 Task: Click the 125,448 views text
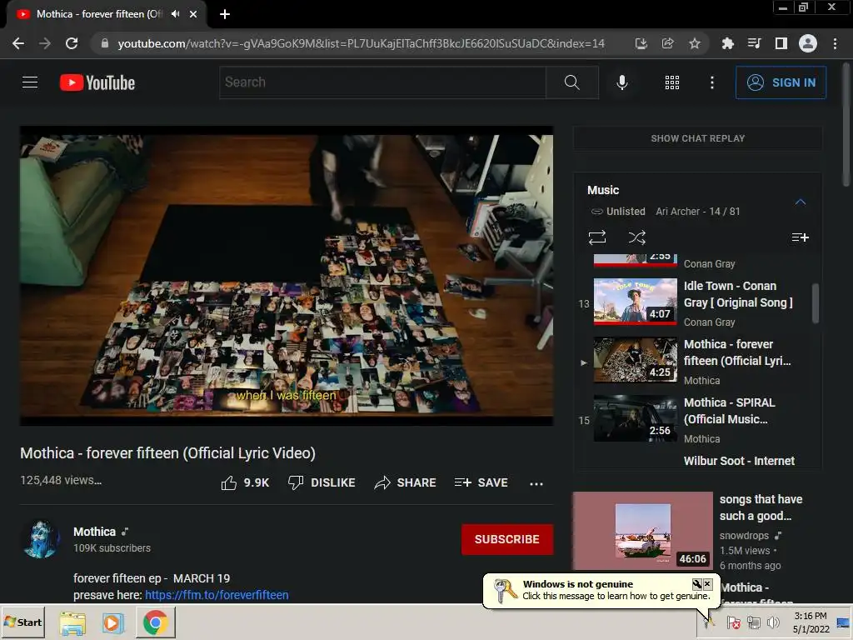(x=61, y=480)
